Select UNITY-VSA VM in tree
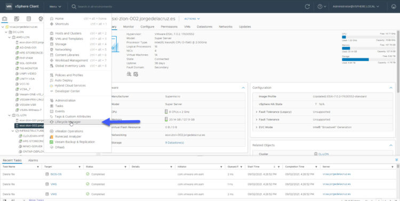 tap(27, 79)
